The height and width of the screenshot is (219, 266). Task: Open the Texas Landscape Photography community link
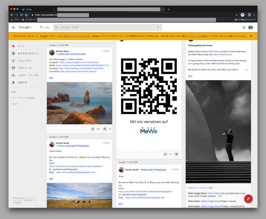point(73,146)
